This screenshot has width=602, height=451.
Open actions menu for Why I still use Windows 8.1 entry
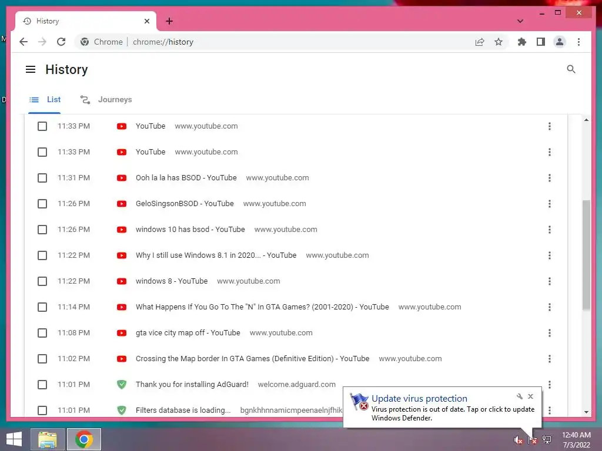click(550, 255)
